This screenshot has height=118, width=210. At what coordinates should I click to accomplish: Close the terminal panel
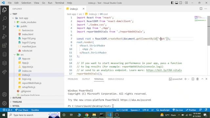tap(206, 79)
